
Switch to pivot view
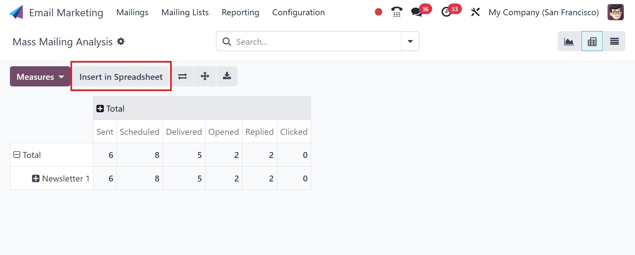pyautogui.click(x=592, y=41)
